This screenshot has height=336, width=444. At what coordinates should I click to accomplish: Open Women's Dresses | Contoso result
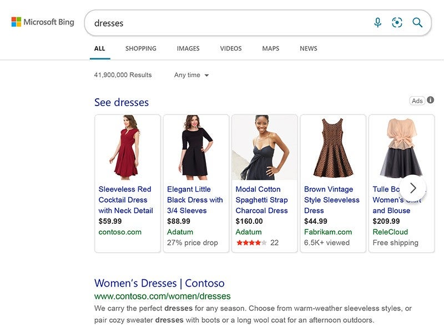(x=159, y=283)
